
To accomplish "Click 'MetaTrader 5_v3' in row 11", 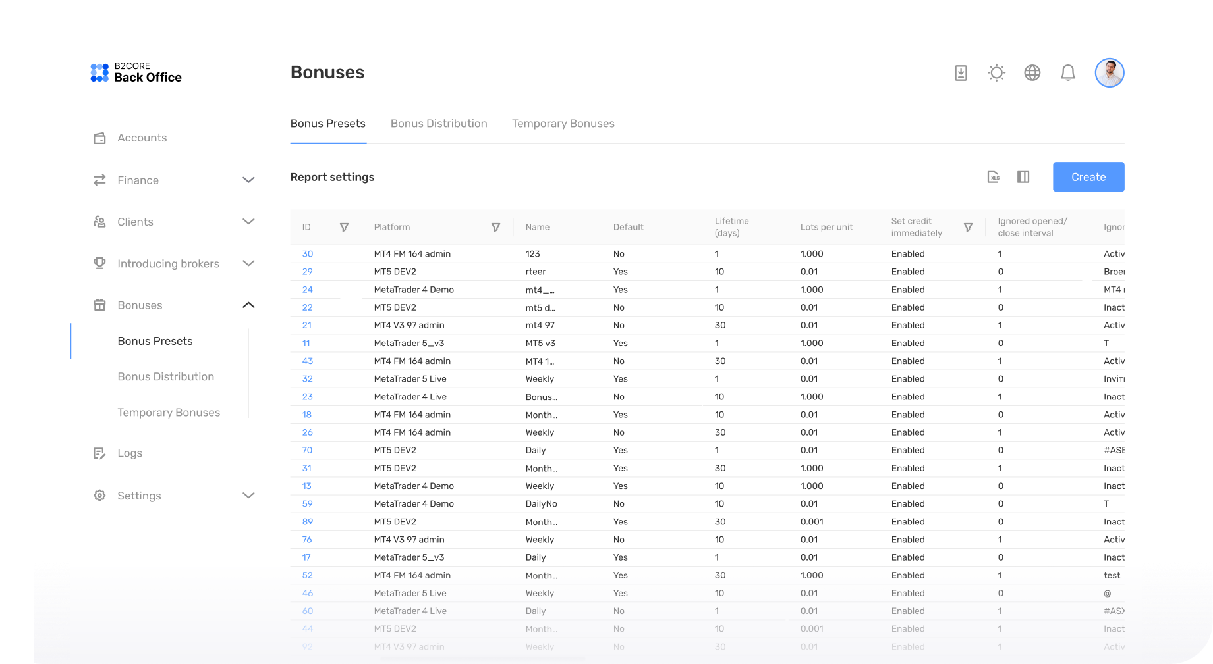I will [409, 343].
